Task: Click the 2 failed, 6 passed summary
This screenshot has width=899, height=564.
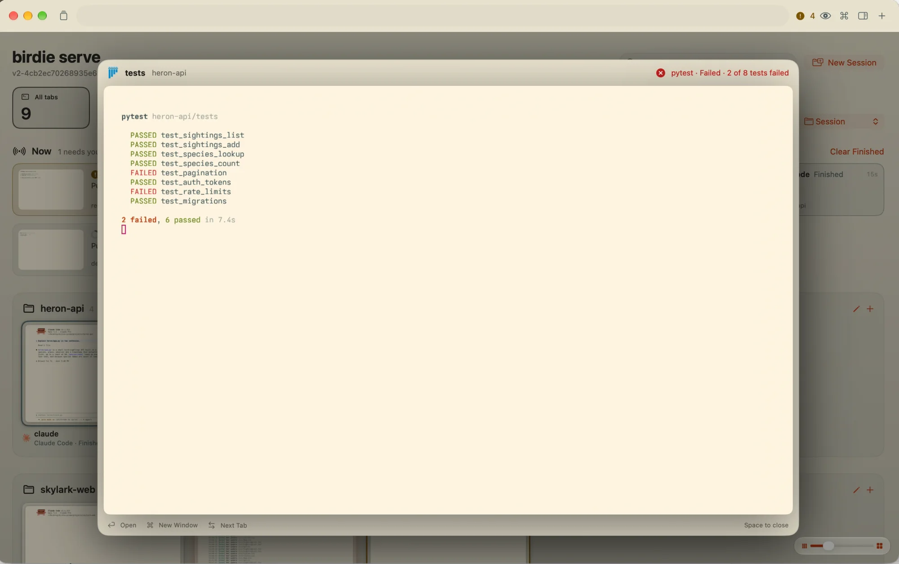Action: click(x=178, y=220)
